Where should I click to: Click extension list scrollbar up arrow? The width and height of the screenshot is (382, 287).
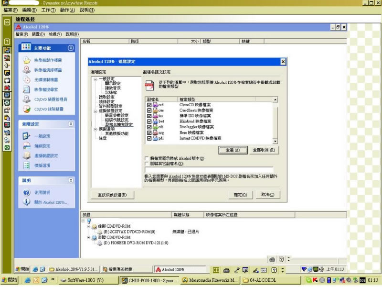(275, 99)
